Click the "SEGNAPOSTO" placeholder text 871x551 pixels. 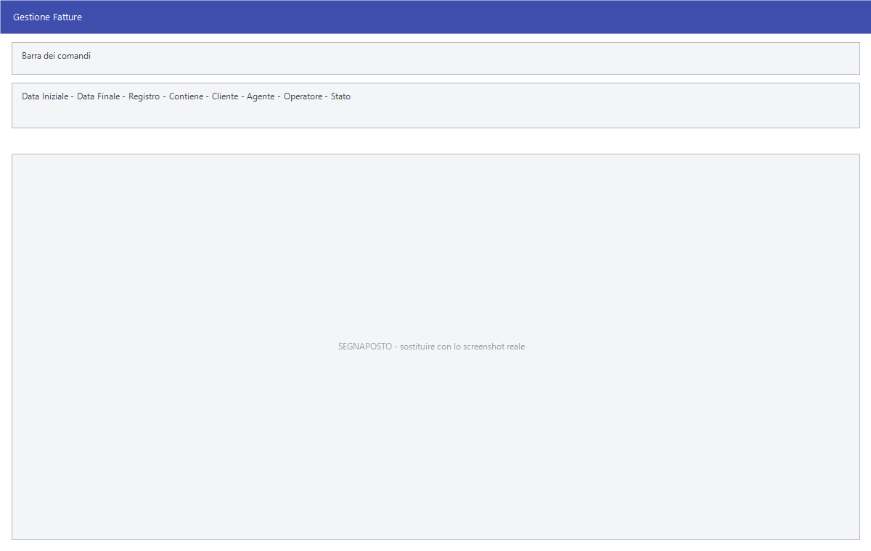pos(365,347)
